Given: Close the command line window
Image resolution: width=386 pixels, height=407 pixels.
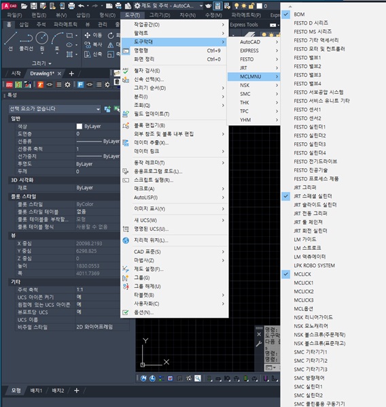Looking at the screenshot, I should [x=259, y=334].
